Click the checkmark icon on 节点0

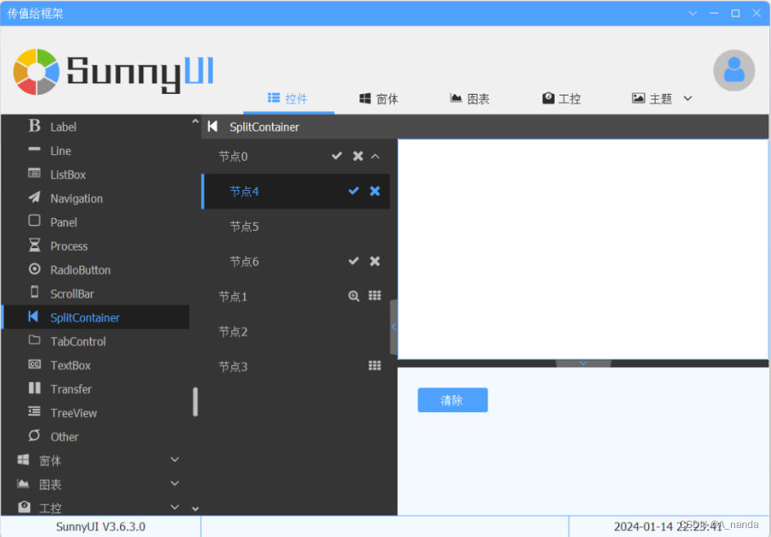click(336, 156)
